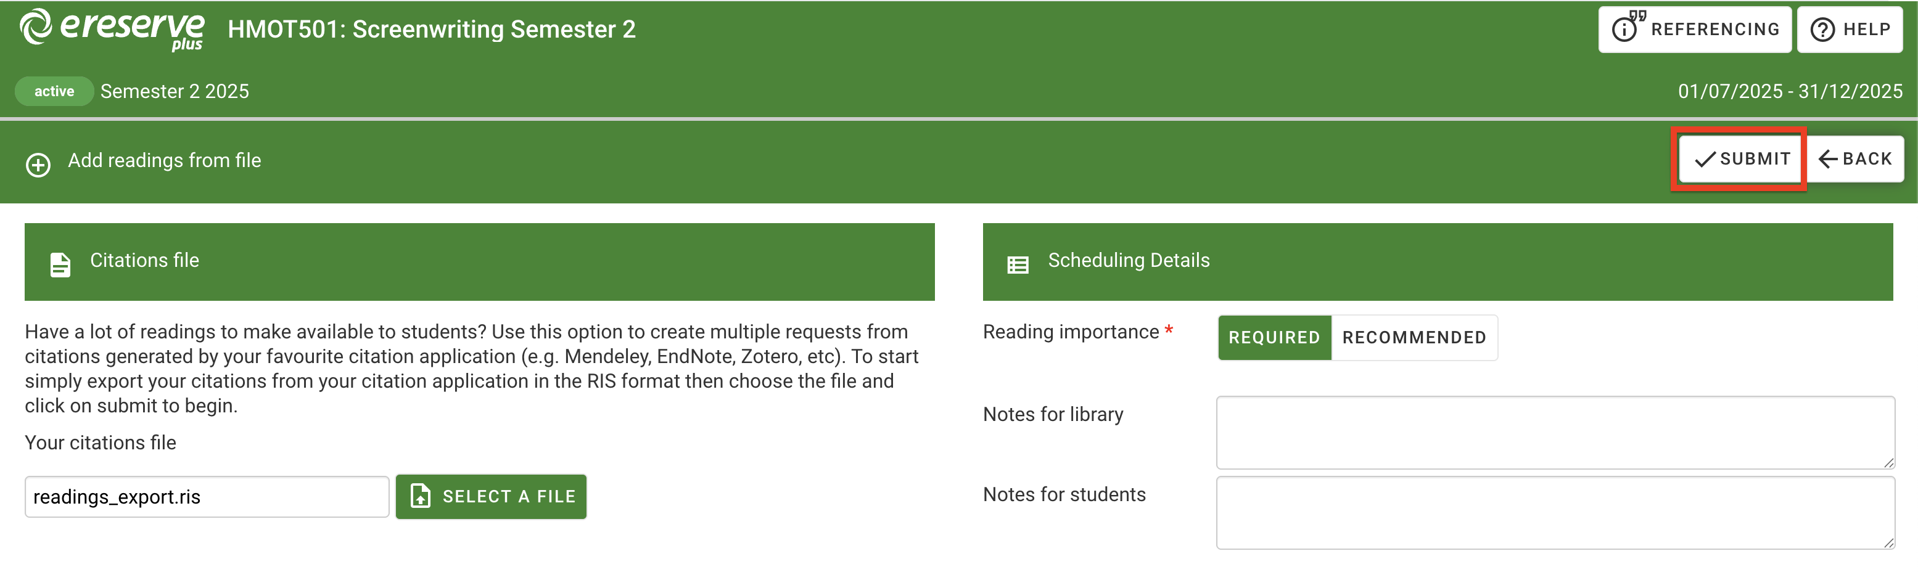Click inside the Notes for library box
Viewport: 1918px width, 572px height.
pyautogui.click(x=1555, y=431)
